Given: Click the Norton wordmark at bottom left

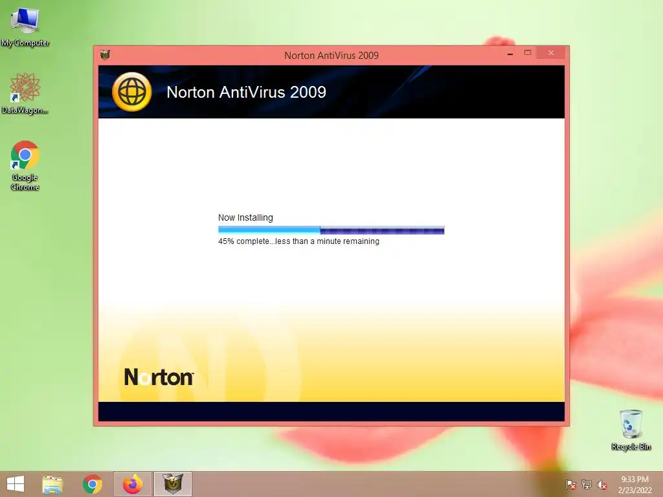Looking at the screenshot, I should tap(159, 377).
